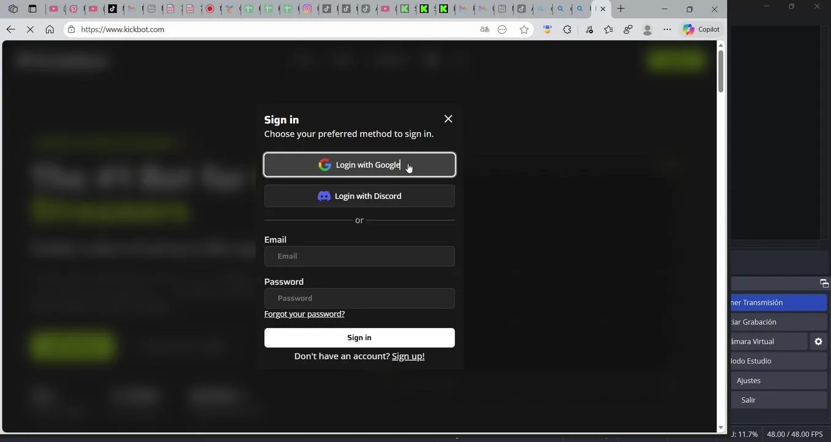Screen dimensions: 831x442
Task: Close the Sign in dialog with X
Action: pos(448,119)
